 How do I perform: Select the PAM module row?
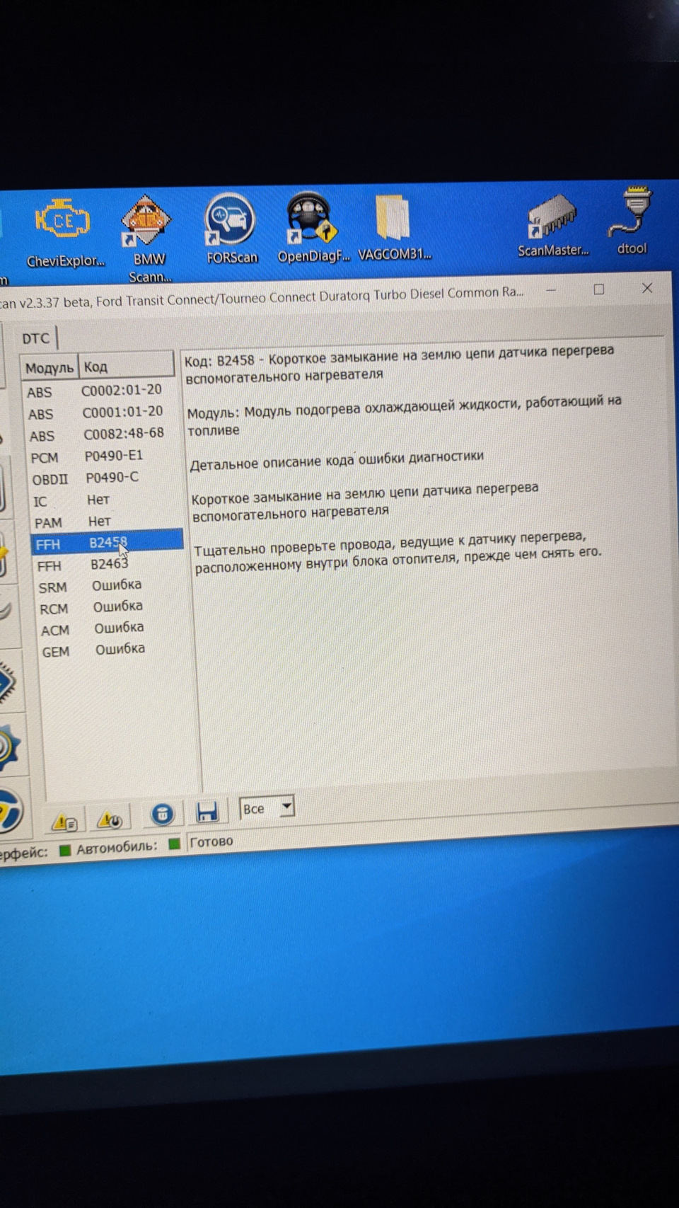pos(108,522)
